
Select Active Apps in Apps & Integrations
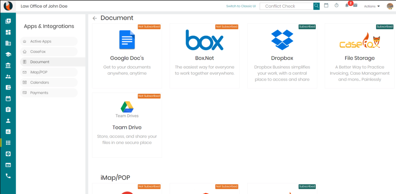49,41
